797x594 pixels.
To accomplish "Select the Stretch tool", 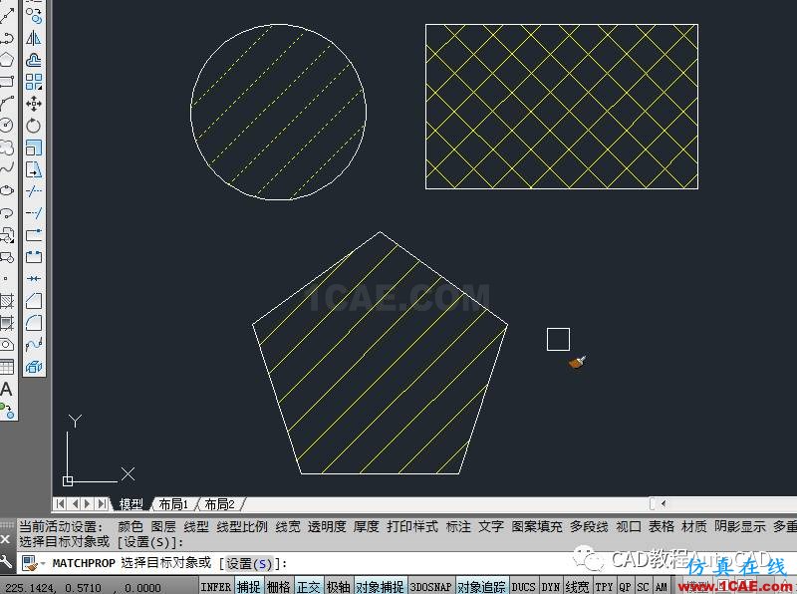I will coord(34,169).
